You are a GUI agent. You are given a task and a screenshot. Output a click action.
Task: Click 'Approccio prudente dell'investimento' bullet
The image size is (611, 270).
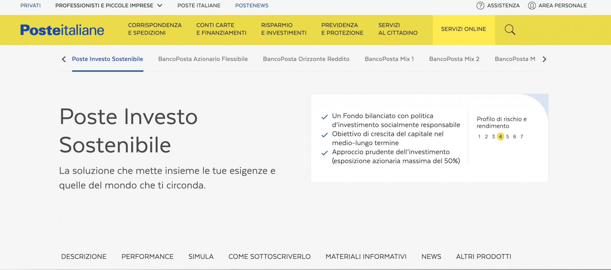point(396,156)
